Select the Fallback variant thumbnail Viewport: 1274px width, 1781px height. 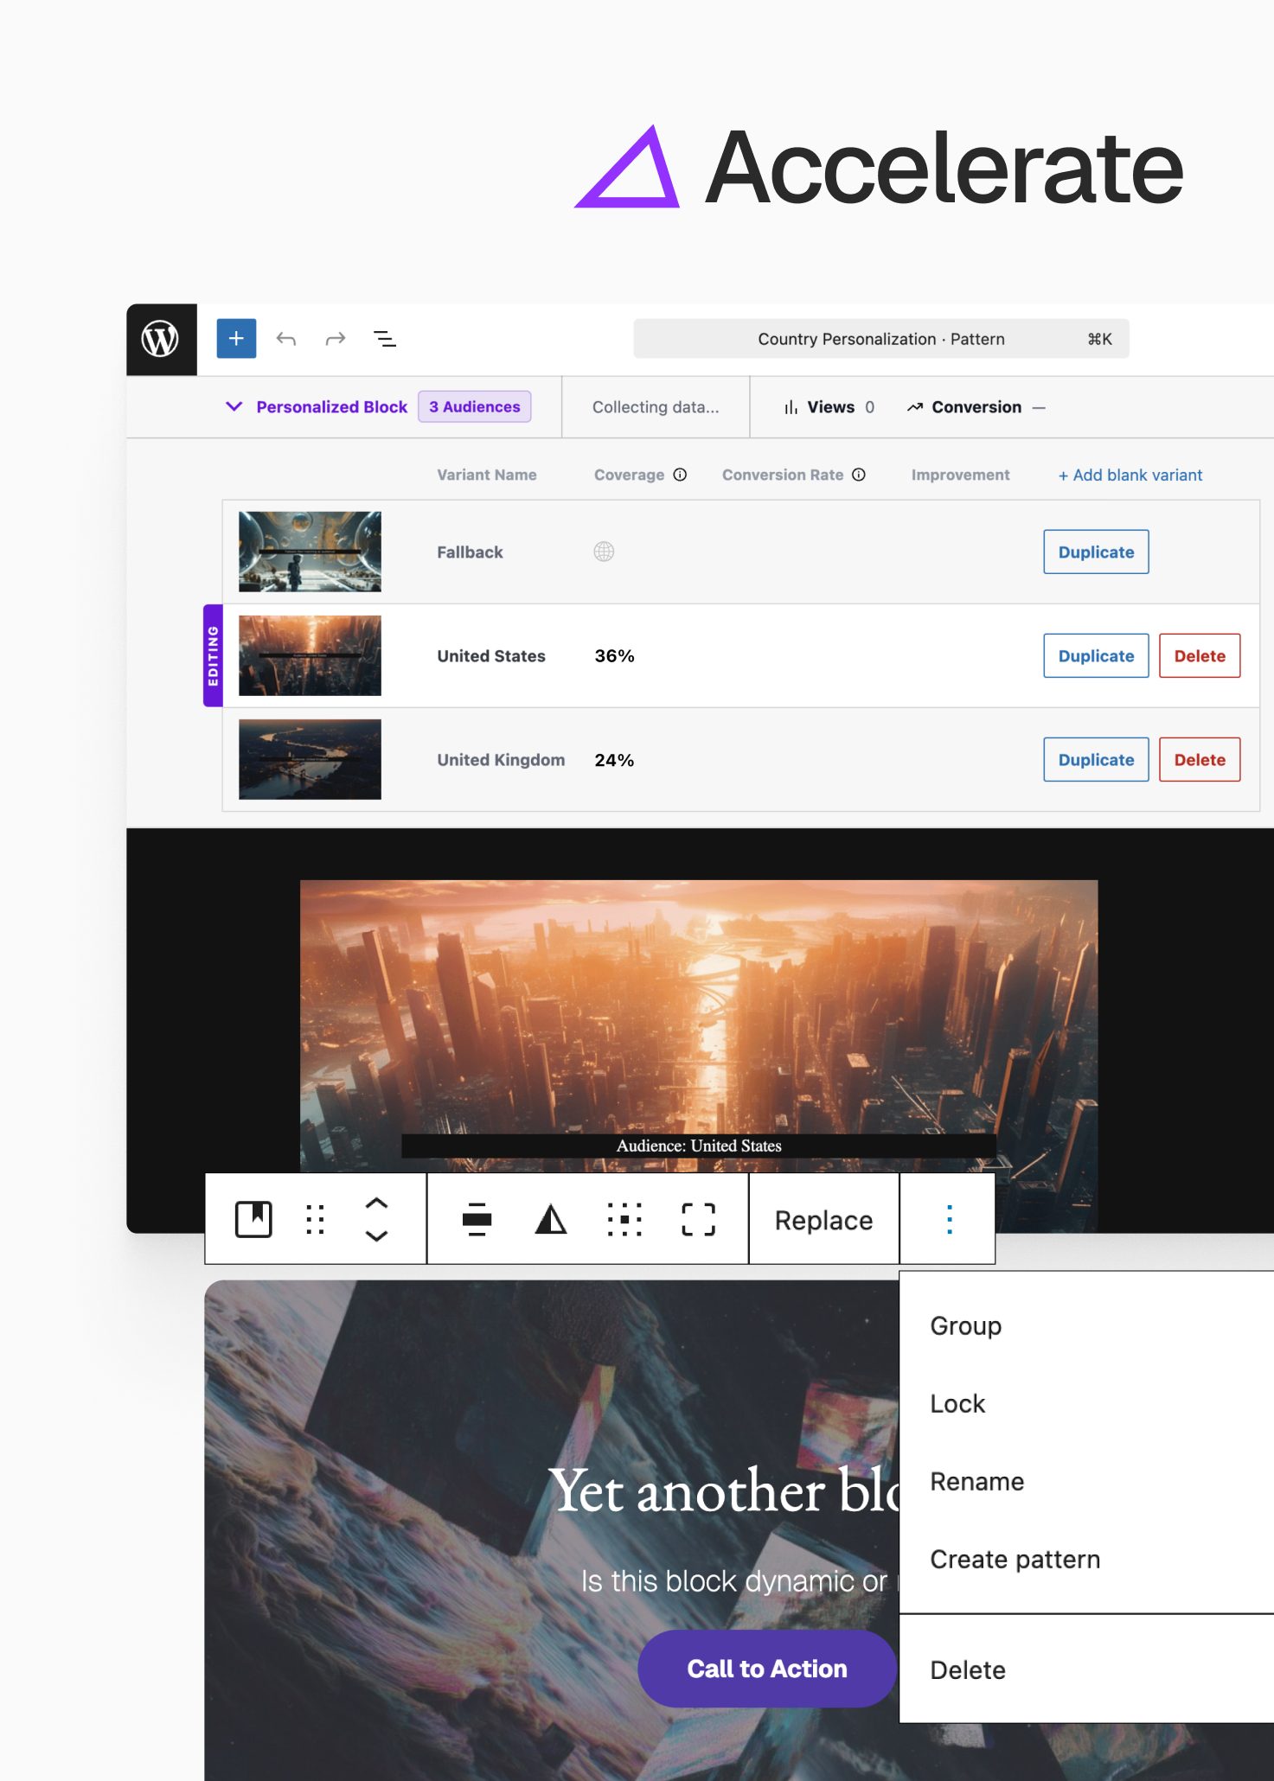pos(310,552)
